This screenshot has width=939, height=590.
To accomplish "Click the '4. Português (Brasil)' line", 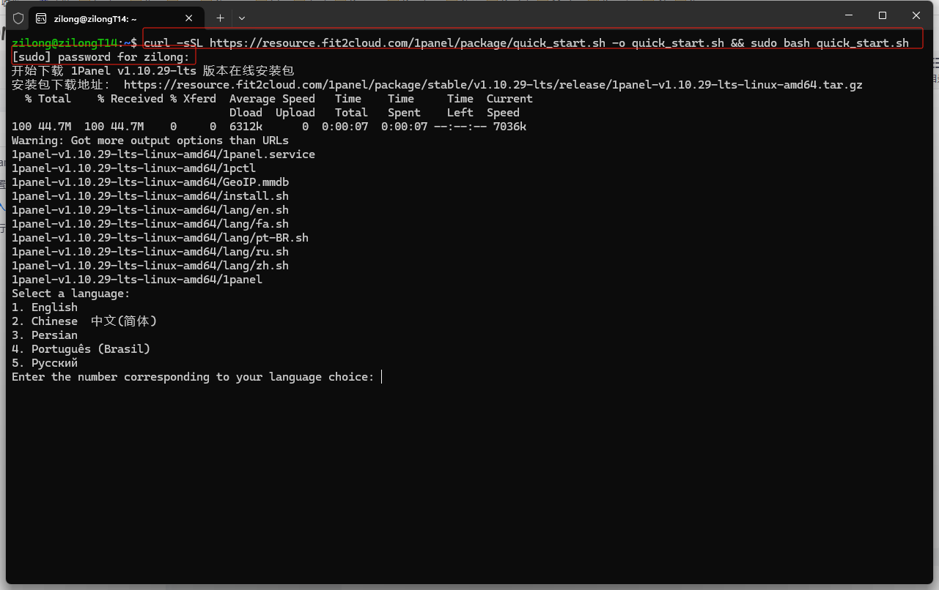I will [x=81, y=349].
